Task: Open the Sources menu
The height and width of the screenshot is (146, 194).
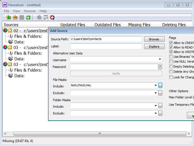Action: pyautogui.click(x=30, y=11)
